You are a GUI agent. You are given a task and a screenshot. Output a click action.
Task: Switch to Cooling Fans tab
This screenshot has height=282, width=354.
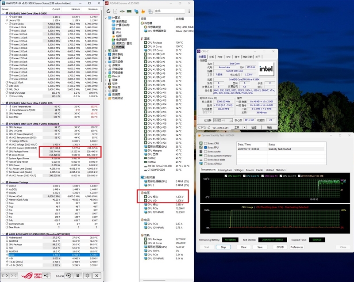(225, 170)
